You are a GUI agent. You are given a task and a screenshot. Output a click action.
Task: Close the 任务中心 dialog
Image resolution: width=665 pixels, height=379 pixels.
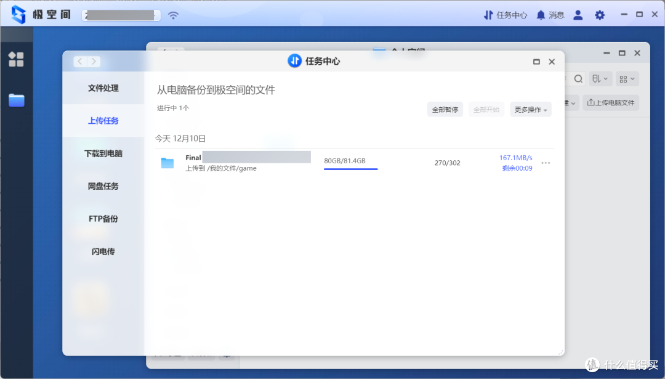[x=552, y=62]
